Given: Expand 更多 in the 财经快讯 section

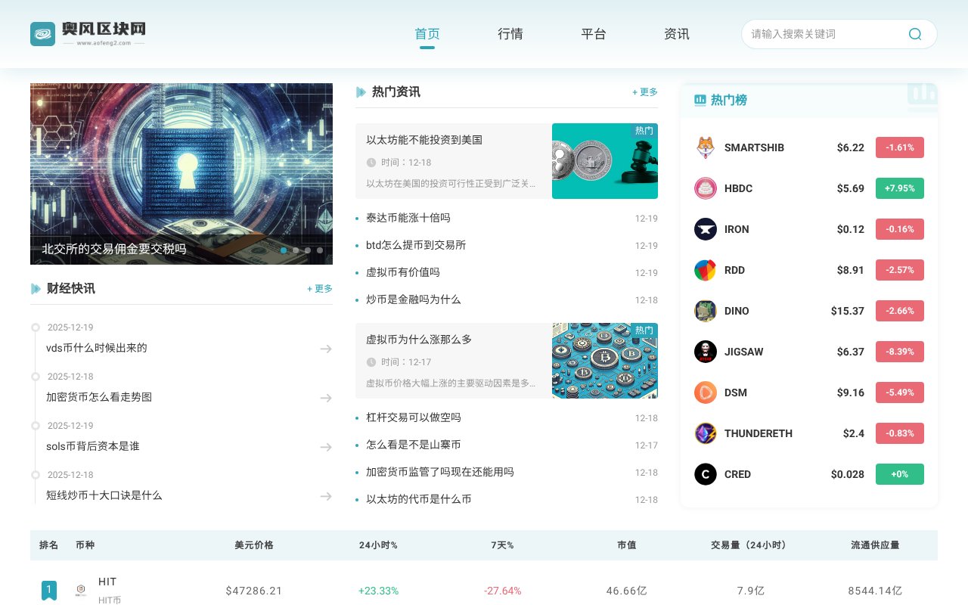Looking at the screenshot, I should click(319, 288).
